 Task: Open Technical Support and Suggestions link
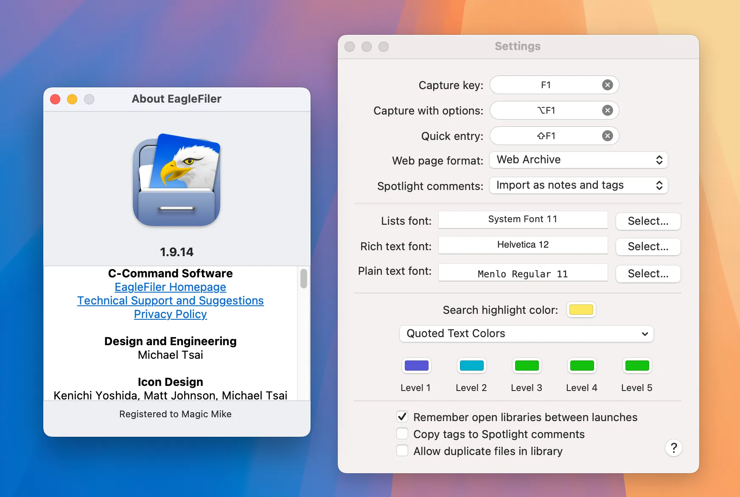(170, 301)
